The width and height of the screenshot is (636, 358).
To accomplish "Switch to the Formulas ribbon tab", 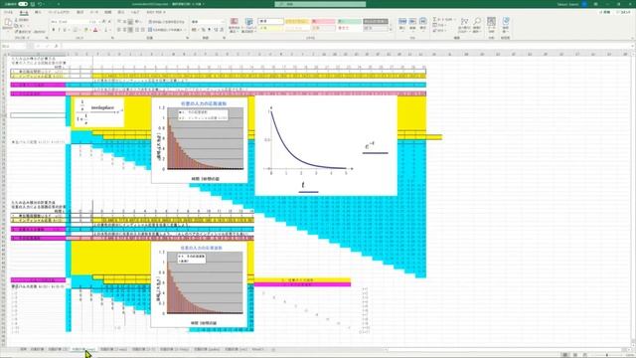I will [80, 13].
